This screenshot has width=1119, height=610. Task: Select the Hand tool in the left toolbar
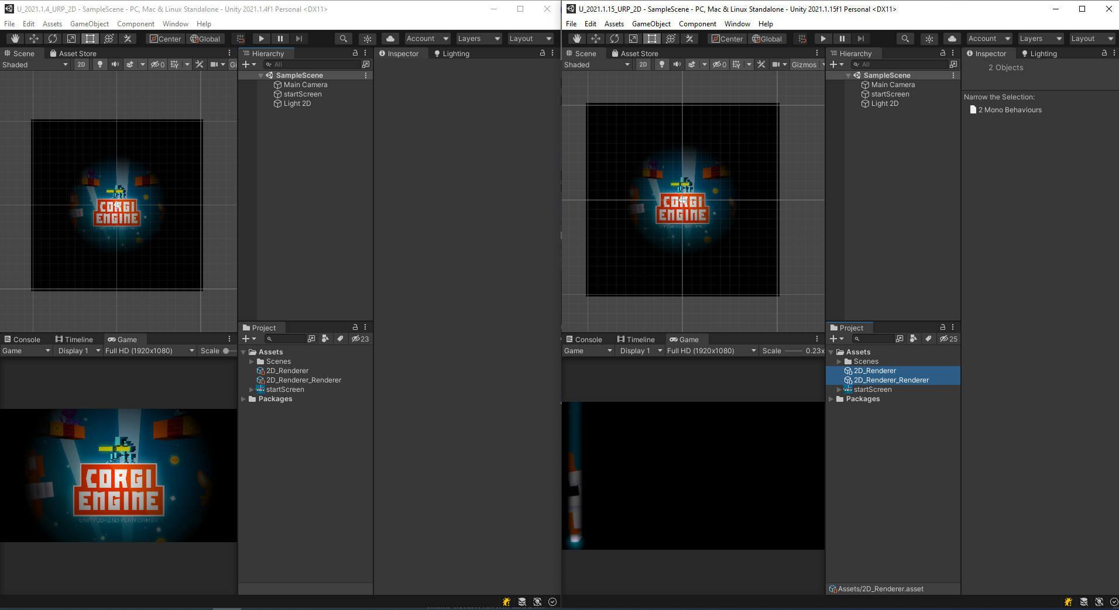[x=14, y=39]
